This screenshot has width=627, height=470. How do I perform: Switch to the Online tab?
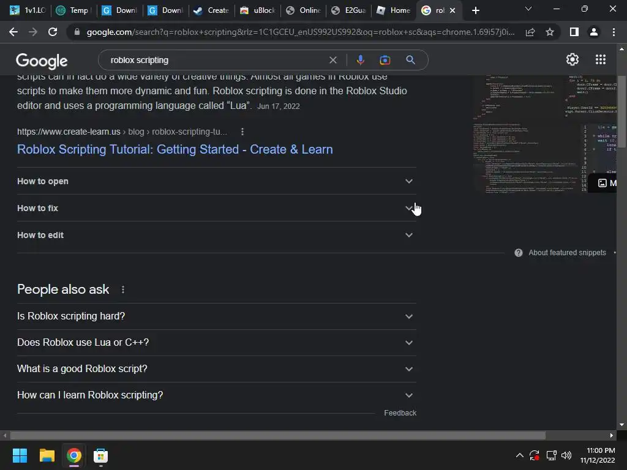click(303, 10)
